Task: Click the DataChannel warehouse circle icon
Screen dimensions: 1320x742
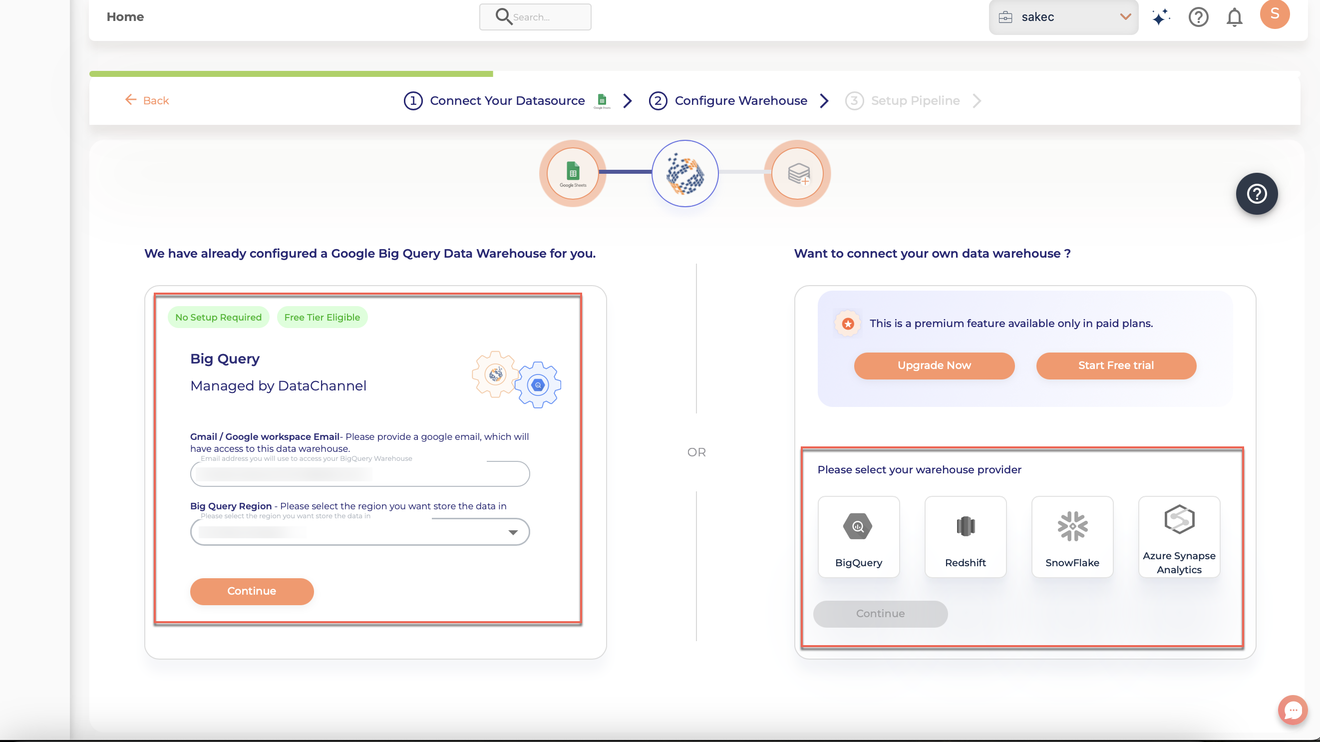Action: 684,173
